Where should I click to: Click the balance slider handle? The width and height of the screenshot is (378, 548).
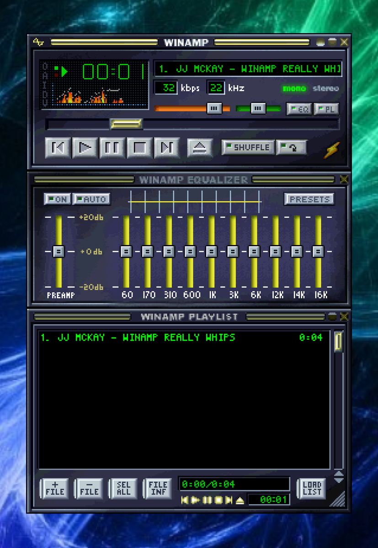[x=258, y=109]
